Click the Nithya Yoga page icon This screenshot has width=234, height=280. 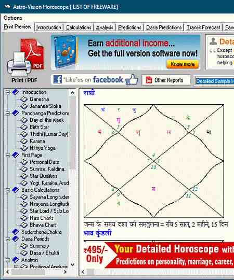[x=24, y=148]
